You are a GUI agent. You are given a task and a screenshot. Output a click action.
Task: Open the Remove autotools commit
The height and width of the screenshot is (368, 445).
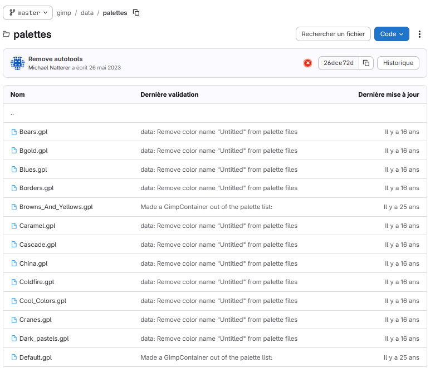tap(55, 59)
